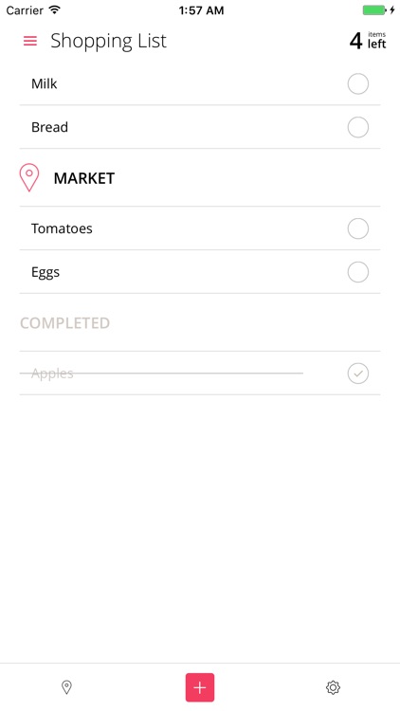Open the hamburger menu
The width and height of the screenshot is (400, 711).
tap(30, 41)
